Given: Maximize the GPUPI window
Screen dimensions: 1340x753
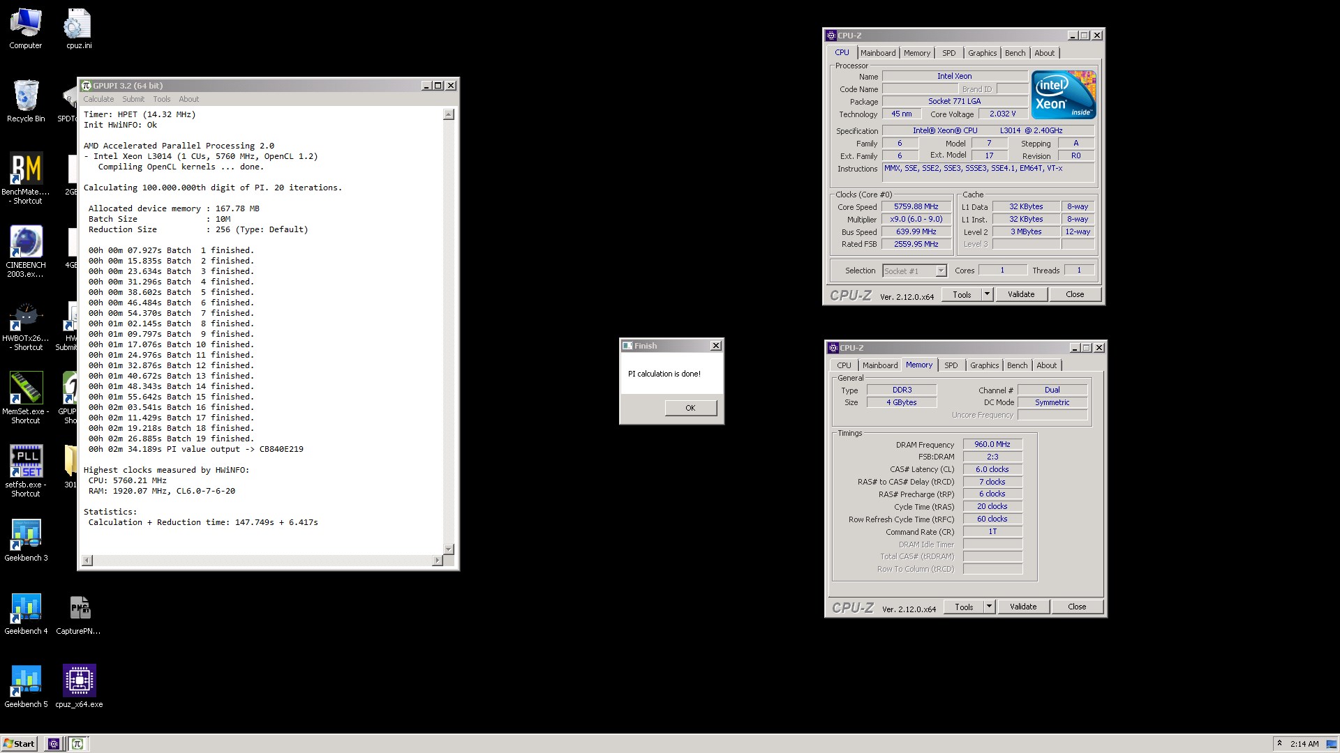Looking at the screenshot, I should (438, 86).
